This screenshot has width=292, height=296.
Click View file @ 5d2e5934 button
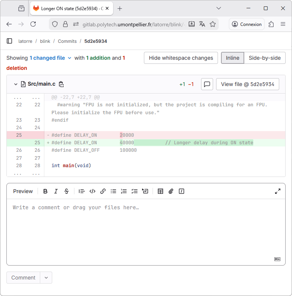click(x=247, y=84)
